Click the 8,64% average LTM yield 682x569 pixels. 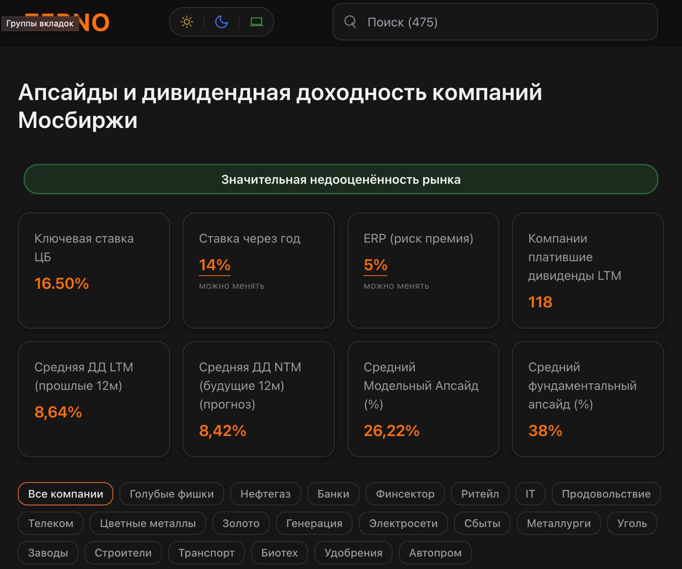coord(58,412)
